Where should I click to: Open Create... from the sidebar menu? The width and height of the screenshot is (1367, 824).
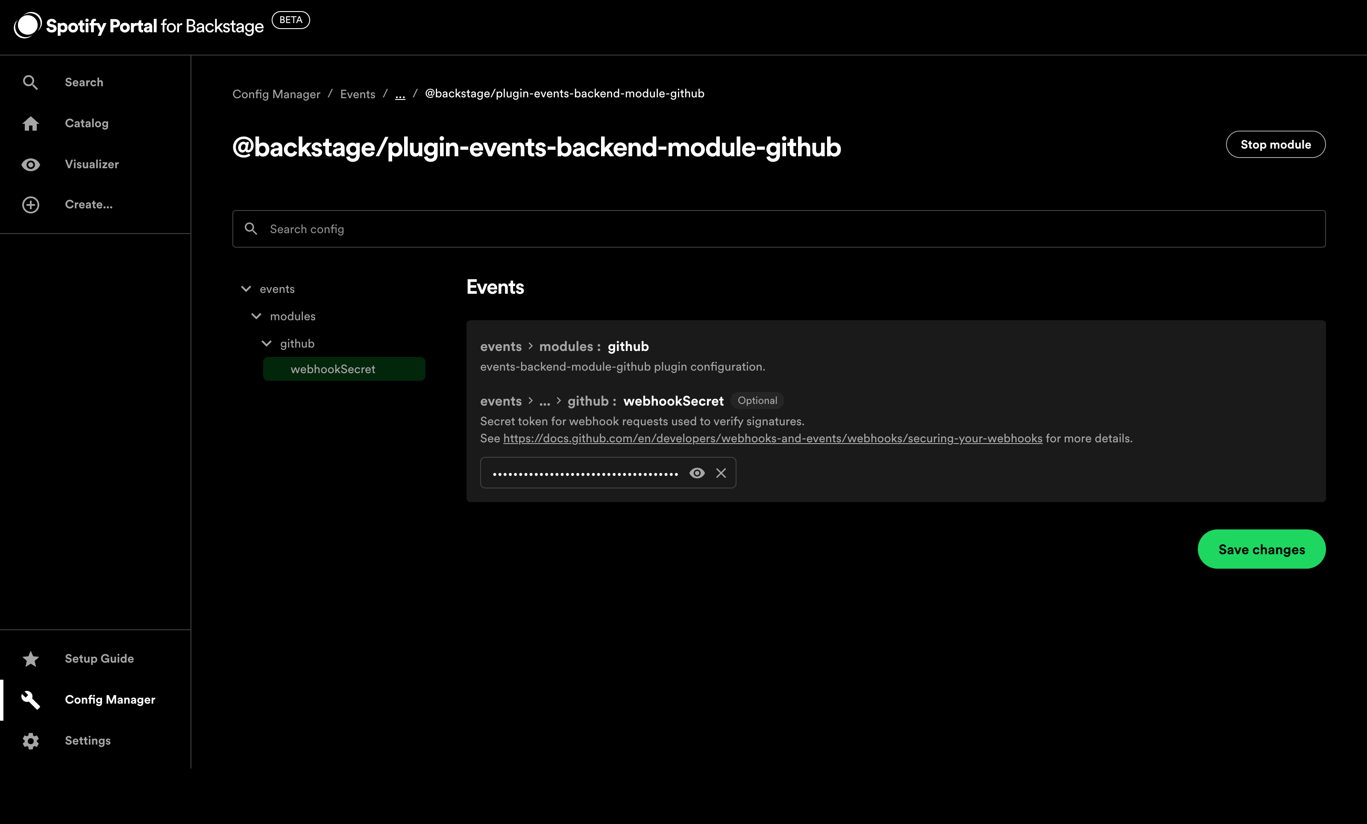click(x=89, y=204)
